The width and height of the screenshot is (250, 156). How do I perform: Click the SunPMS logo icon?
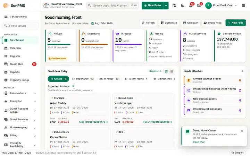tap(6, 6)
